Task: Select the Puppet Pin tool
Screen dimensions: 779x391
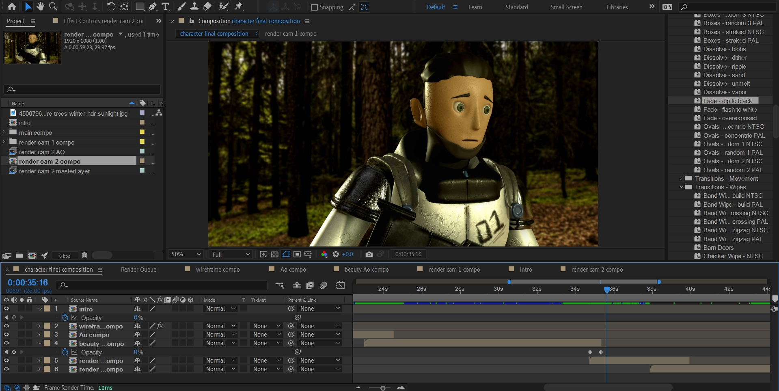Action: tap(239, 6)
